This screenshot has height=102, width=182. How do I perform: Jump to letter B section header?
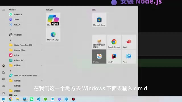click(11, 71)
